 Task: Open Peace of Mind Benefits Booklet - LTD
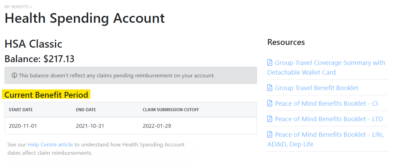tap(329, 119)
